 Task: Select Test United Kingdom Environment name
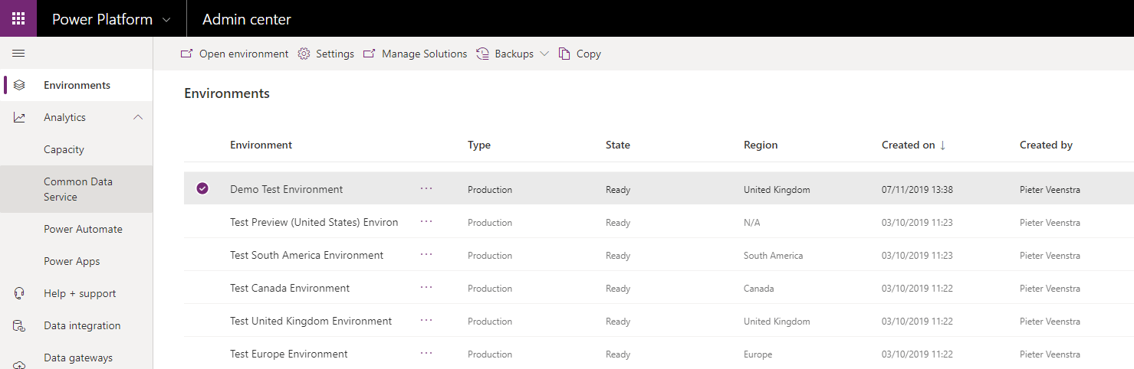point(311,321)
